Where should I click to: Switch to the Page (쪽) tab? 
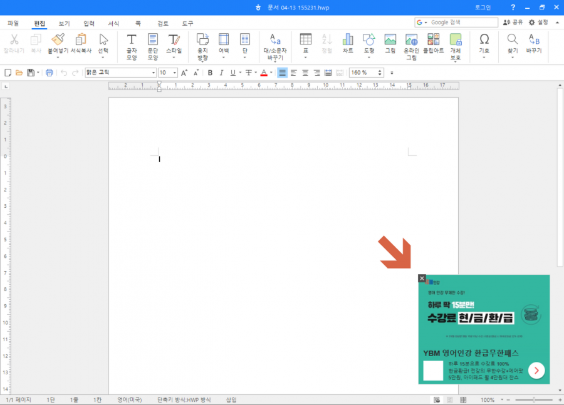[138, 23]
